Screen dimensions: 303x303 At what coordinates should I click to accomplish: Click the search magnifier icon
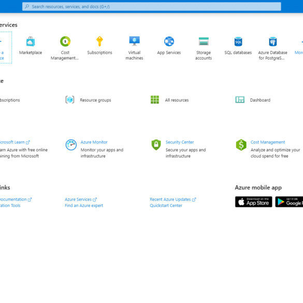coord(27,7)
